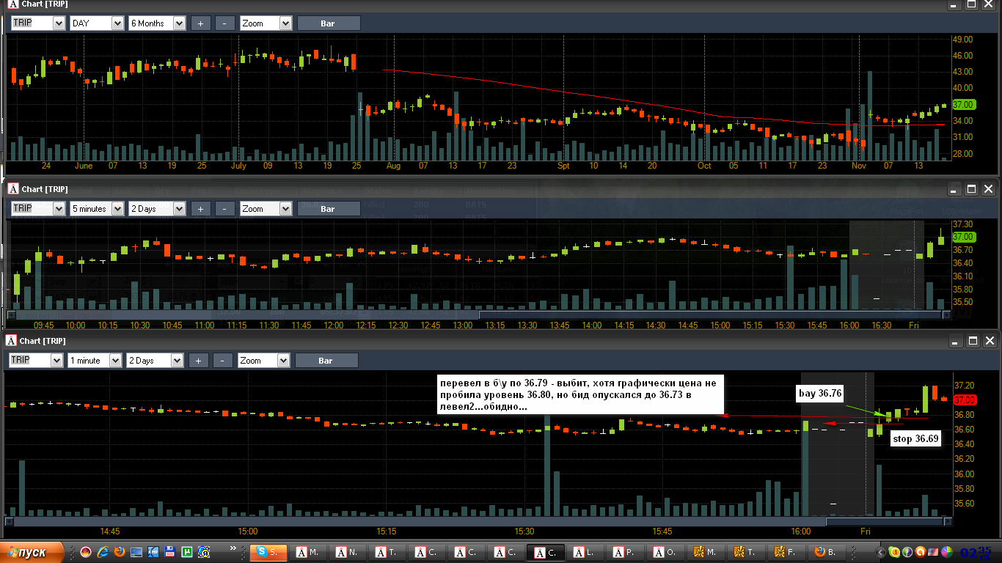1002x563 pixels.
Task: Show hidden system tray icons arrow
Action: click(881, 552)
